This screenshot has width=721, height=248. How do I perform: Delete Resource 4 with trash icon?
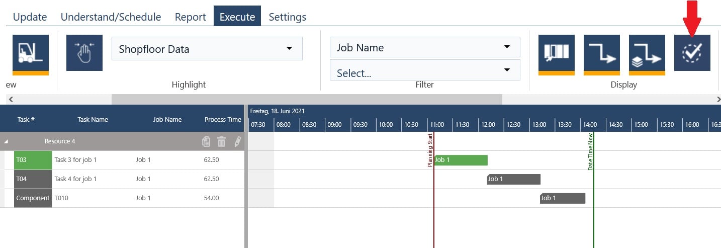tap(221, 142)
